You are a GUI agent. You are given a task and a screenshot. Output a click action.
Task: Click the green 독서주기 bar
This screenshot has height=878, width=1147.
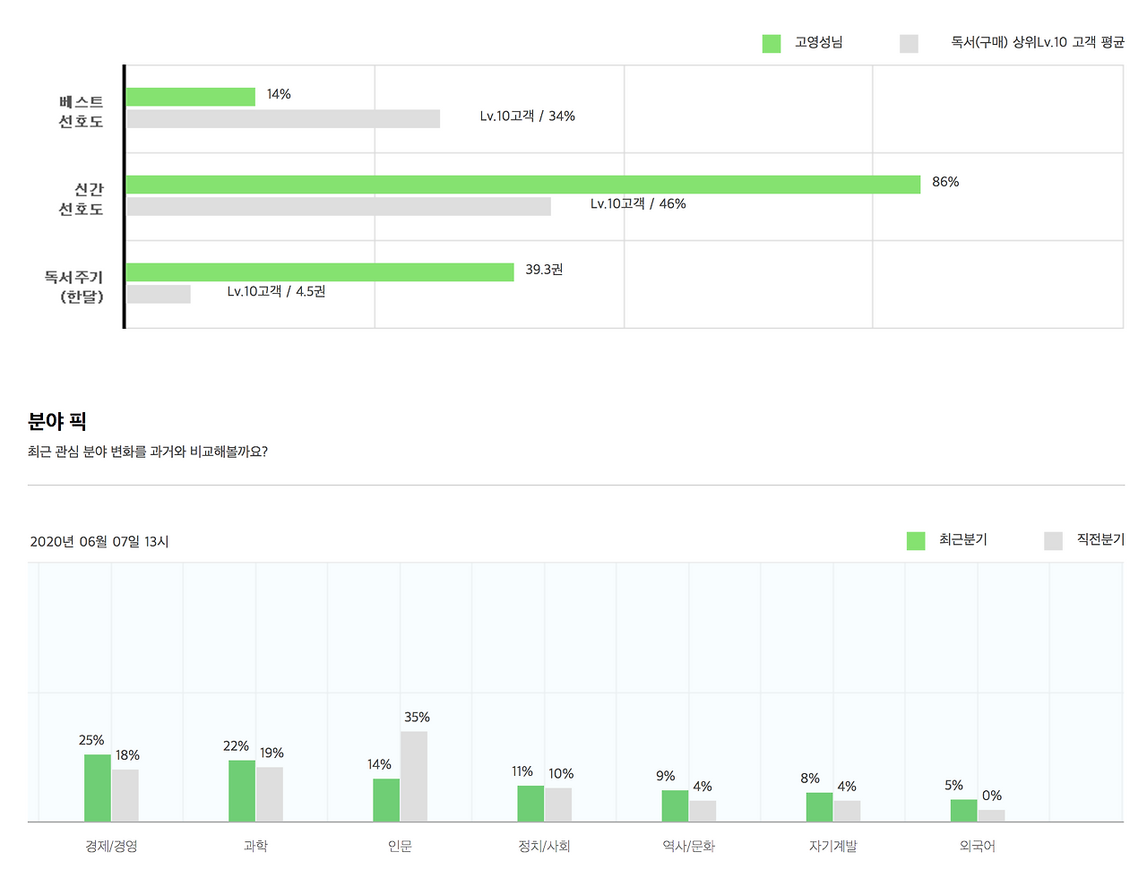(x=320, y=272)
